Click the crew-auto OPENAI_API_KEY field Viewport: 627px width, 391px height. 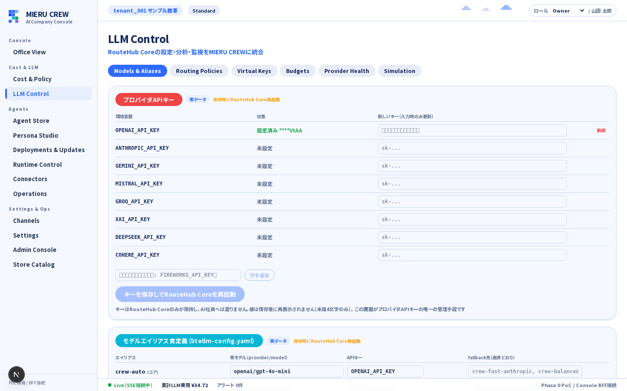point(385,371)
